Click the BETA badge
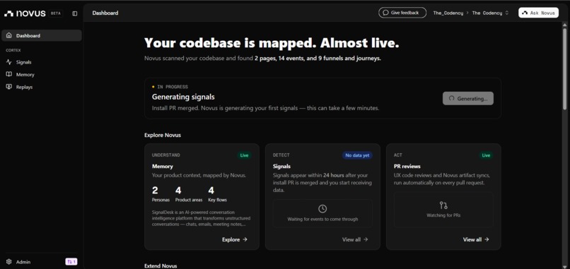570x269 pixels. (56, 13)
